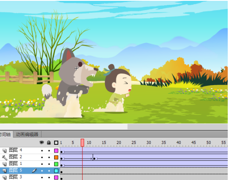The width and height of the screenshot is (229, 180).
Task: Switch to the 动画编辑器 tab
Action: click(27, 135)
